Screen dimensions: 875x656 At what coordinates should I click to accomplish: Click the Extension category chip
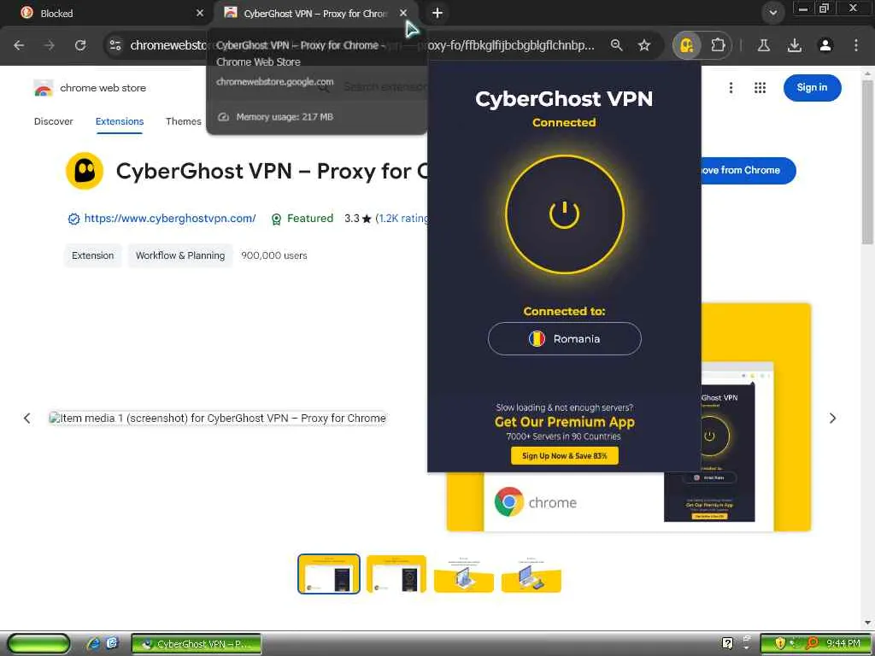pyautogui.click(x=92, y=255)
